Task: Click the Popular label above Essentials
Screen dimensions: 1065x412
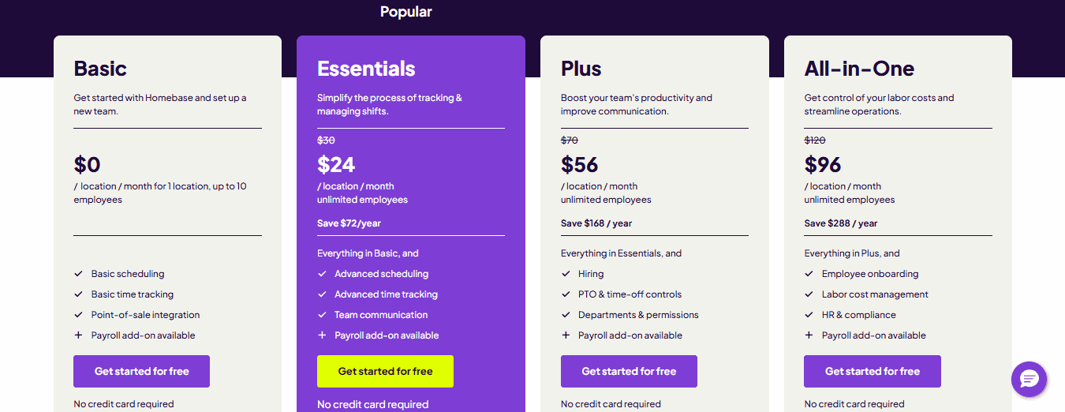Action: click(406, 12)
